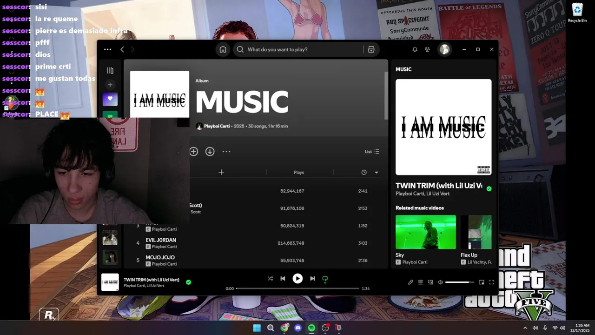Image resolution: width=595 pixels, height=335 pixels.
Task: Open the column options dropdown arrow
Action: [x=377, y=172]
